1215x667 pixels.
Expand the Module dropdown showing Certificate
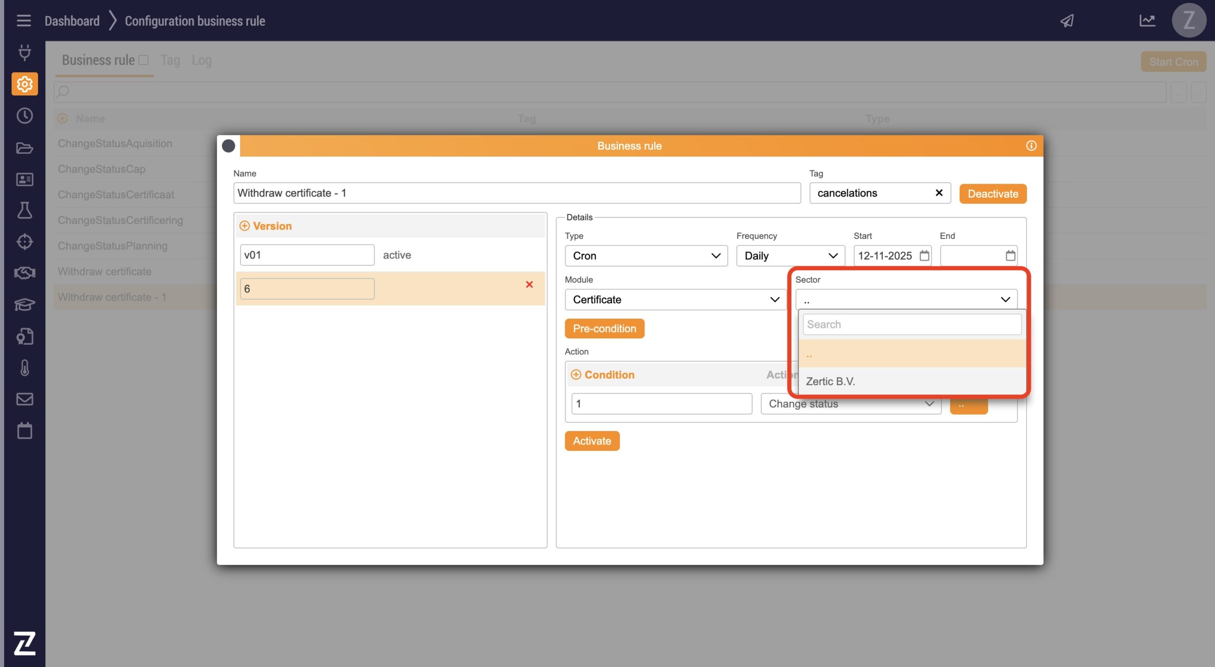pos(675,300)
